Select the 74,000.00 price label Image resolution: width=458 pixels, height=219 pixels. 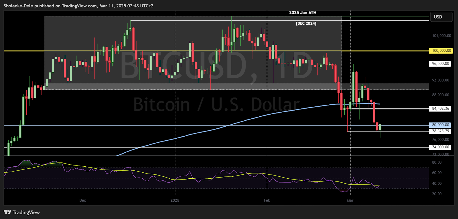[x=440, y=147]
